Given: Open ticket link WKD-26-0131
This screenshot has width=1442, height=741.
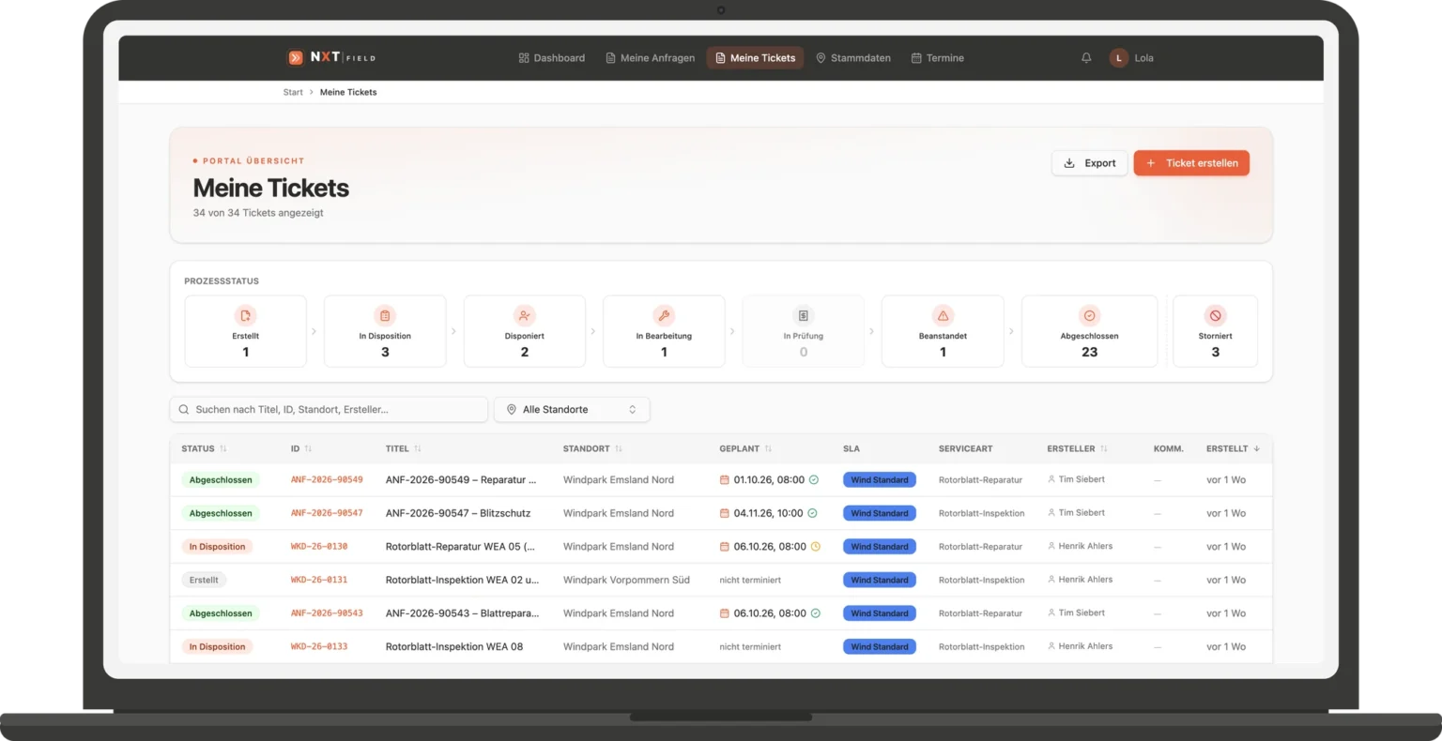Looking at the screenshot, I should pos(319,581).
